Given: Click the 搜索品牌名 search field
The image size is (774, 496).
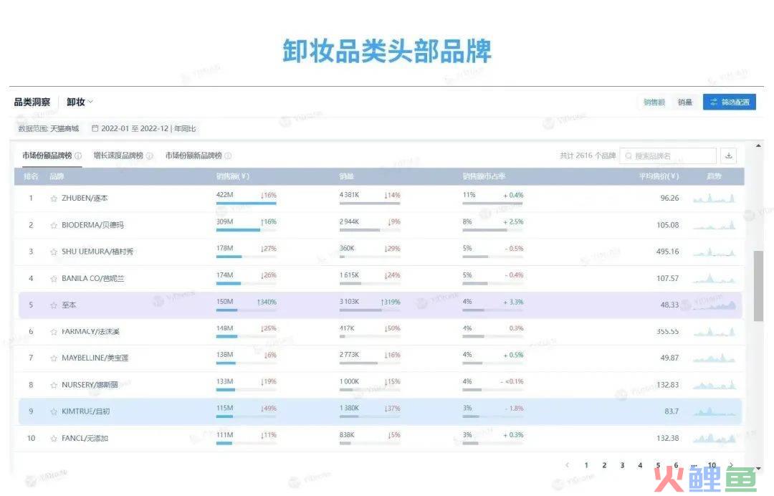Looking at the screenshot, I should [668, 156].
